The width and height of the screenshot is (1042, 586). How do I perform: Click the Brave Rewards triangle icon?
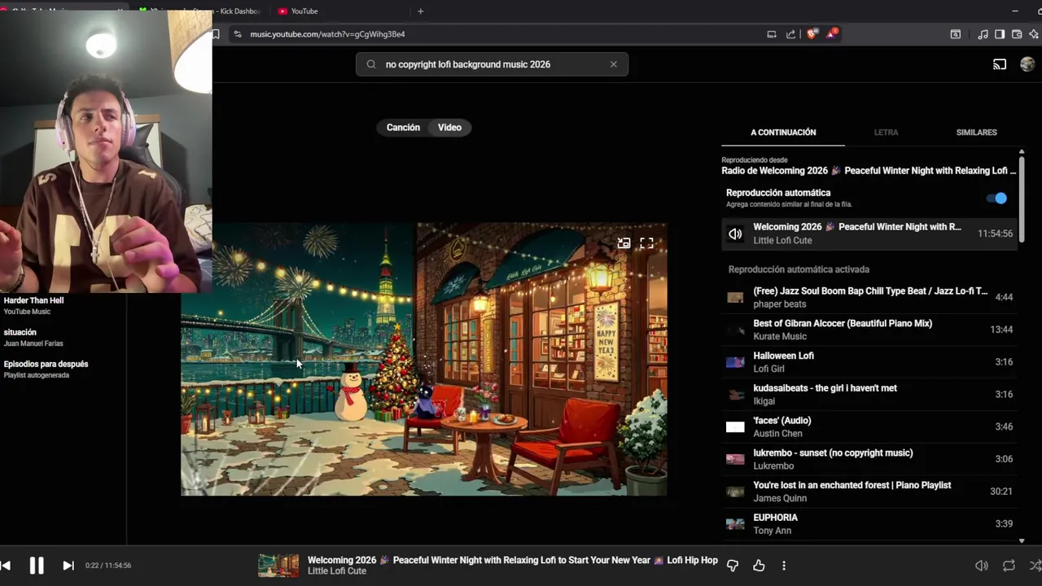coord(831,34)
